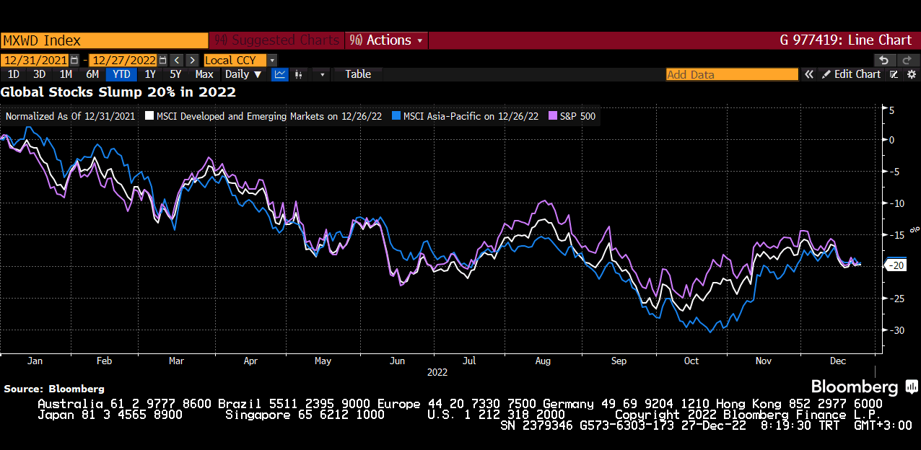Click the Source: Bloomberg text

(54, 389)
